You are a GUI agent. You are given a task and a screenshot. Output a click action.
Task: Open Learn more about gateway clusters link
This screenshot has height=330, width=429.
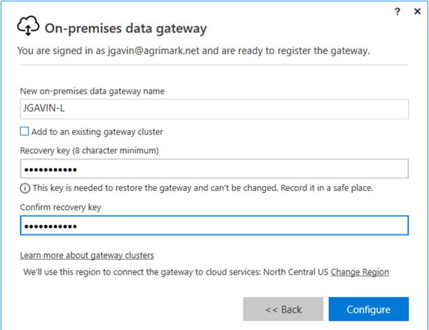86,255
